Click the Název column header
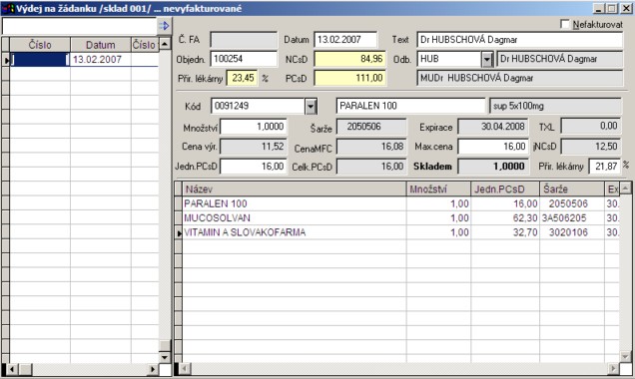 (x=295, y=189)
